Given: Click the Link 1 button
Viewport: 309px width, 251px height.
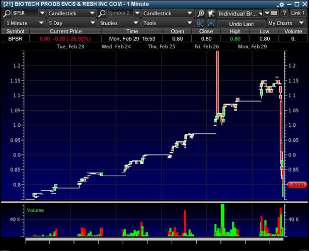Looking at the screenshot, I should point(298,13).
